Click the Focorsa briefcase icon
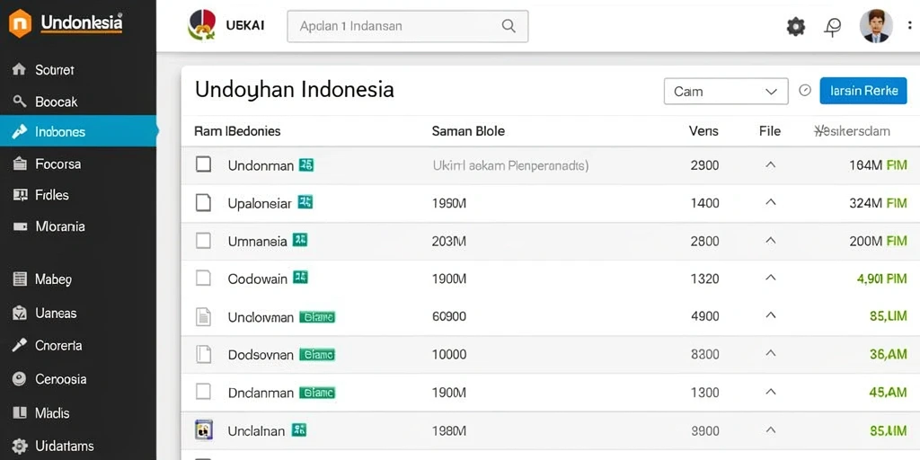 click(x=20, y=164)
